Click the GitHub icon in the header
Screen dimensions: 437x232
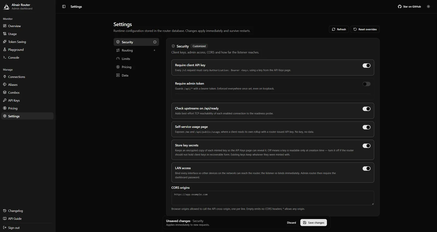click(400, 7)
